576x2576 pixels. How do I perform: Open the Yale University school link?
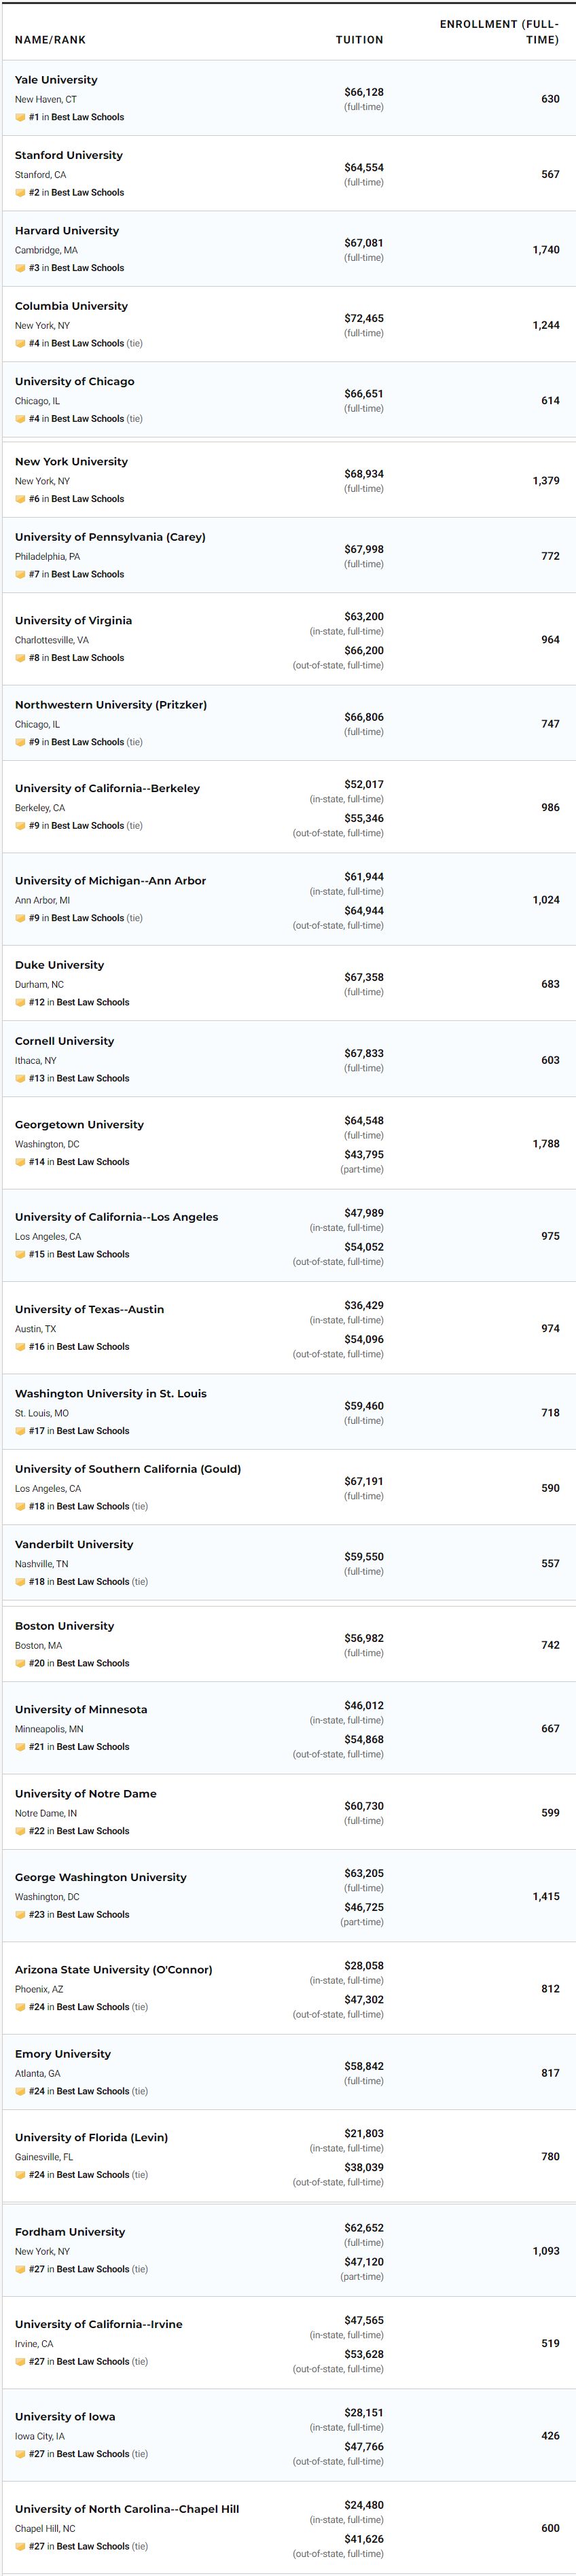tap(56, 80)
